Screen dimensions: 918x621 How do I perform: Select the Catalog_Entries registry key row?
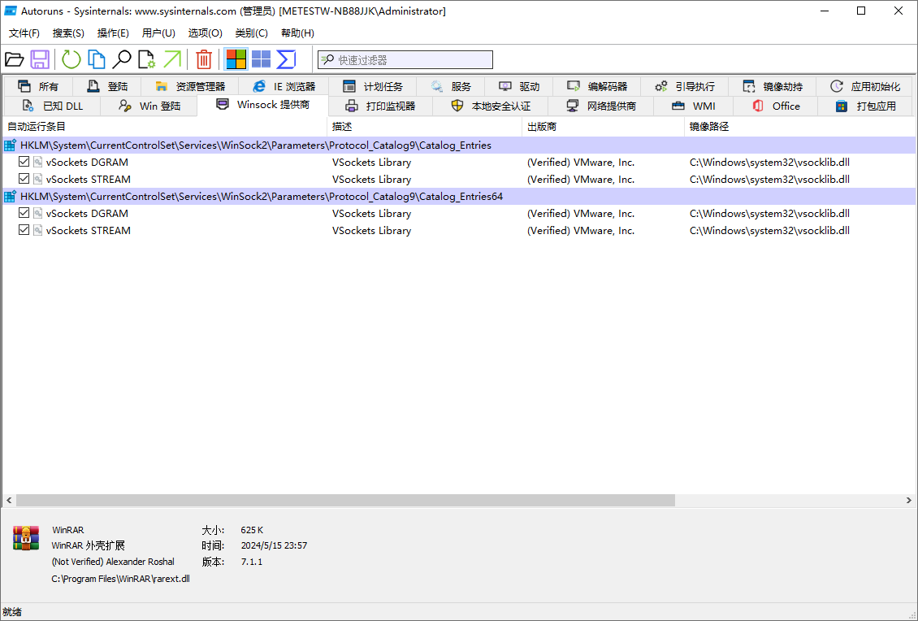459,145
